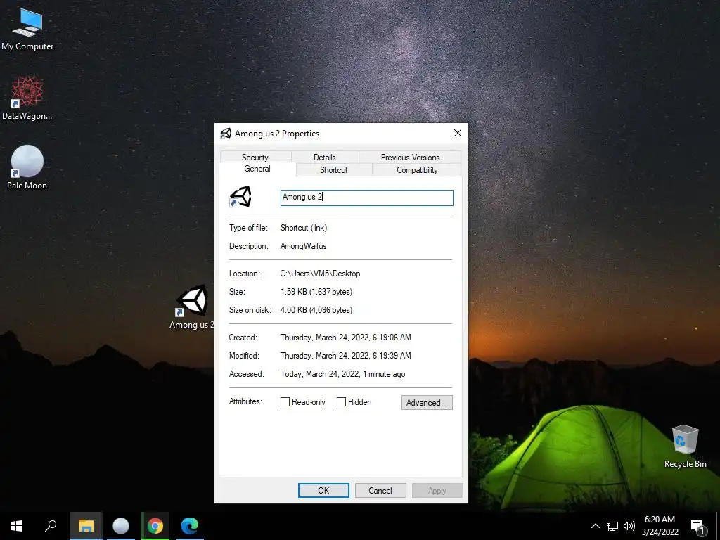The image size is (720, 540).
Task: Click the Show desktop sliver on taskbar
Action: tap(718, 526)
